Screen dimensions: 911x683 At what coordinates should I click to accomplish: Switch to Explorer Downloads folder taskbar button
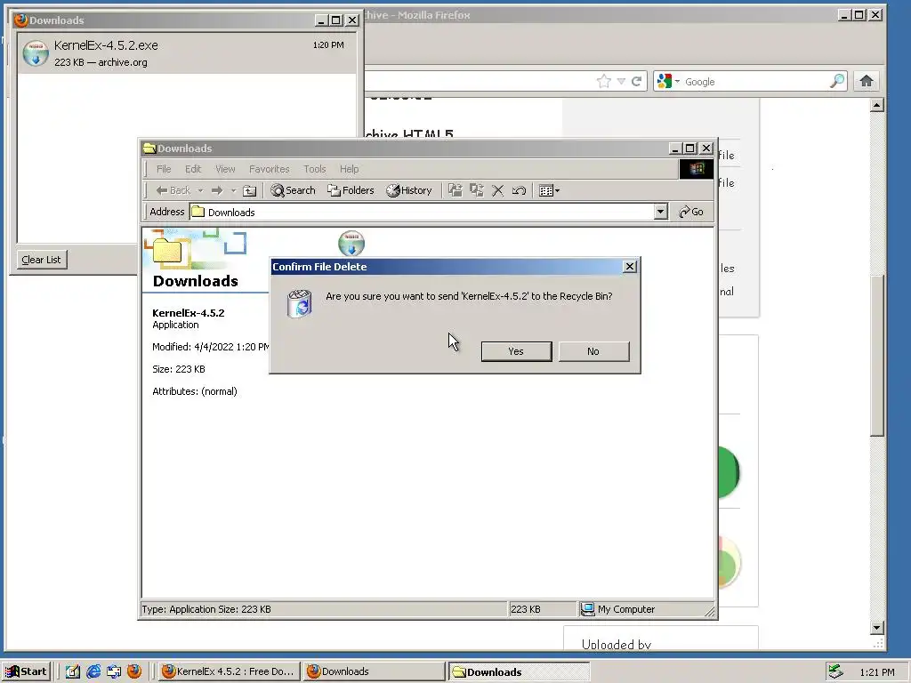click(520, 671)
